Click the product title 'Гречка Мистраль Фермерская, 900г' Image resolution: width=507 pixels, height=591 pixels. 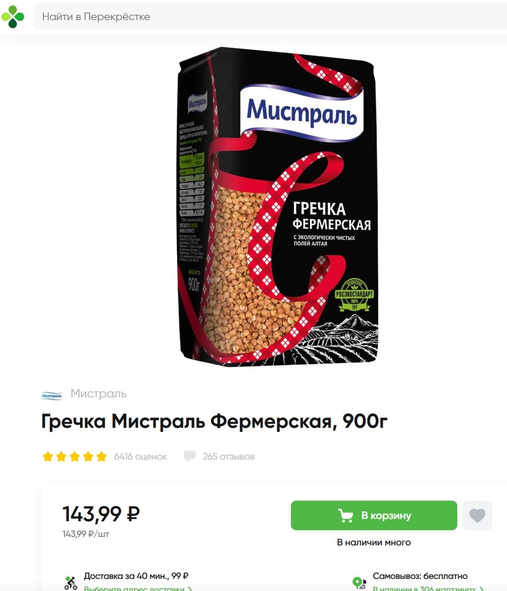point(214,421)
